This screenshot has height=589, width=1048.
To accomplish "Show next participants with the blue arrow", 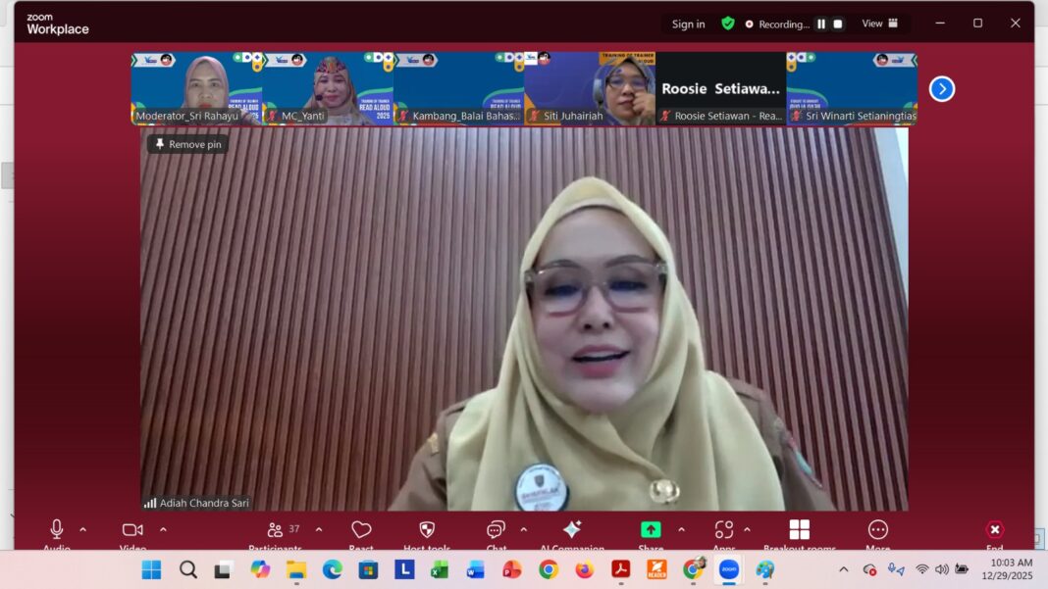I will click(x=942, y=89).
